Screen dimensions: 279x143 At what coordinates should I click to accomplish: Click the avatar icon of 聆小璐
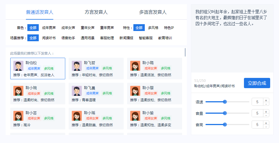135,66
